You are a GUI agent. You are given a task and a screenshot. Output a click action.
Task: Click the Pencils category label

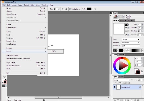click(128, 16)
